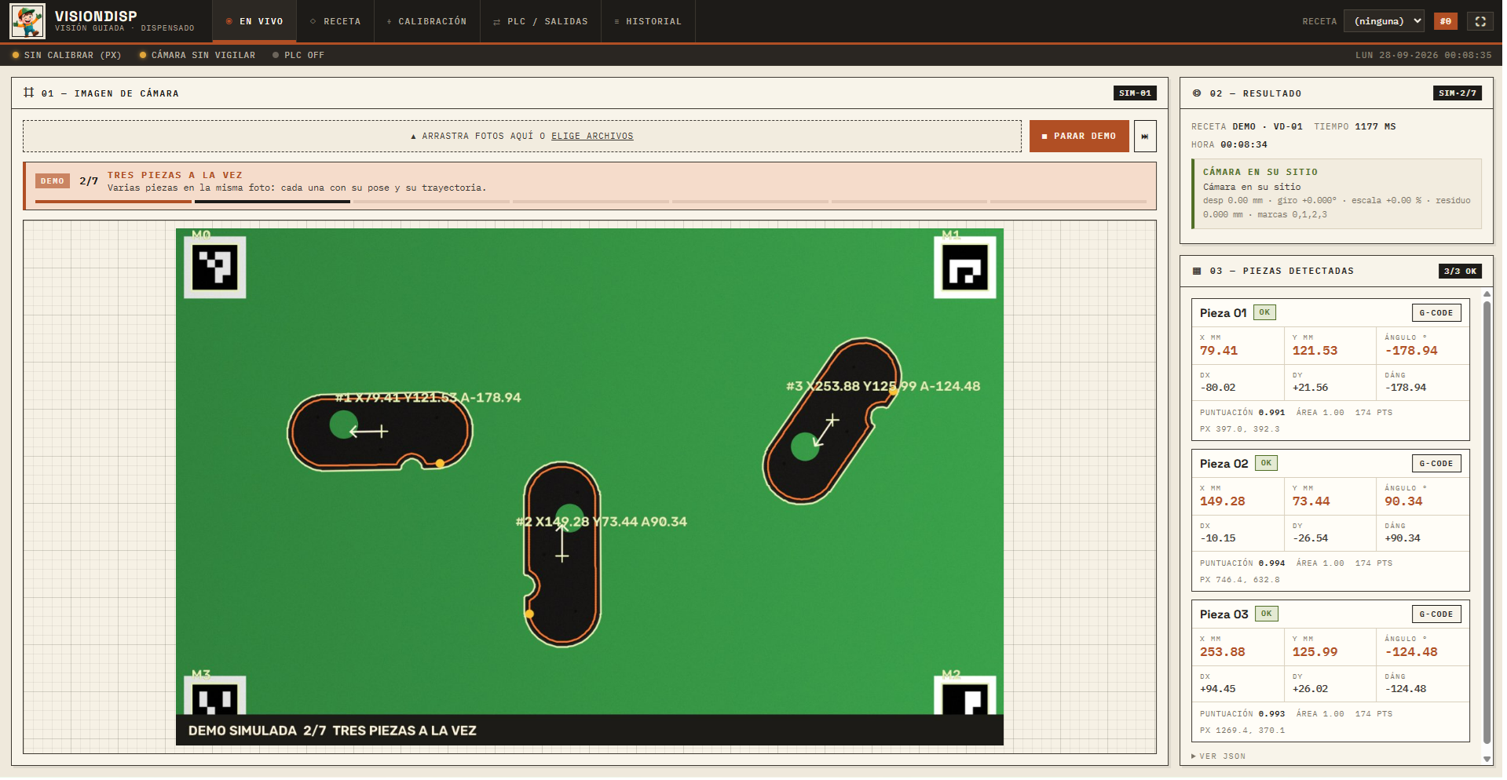Switch to the Historial tab
The height and width of the screenshot is (780, 1507).
(648, 21)
